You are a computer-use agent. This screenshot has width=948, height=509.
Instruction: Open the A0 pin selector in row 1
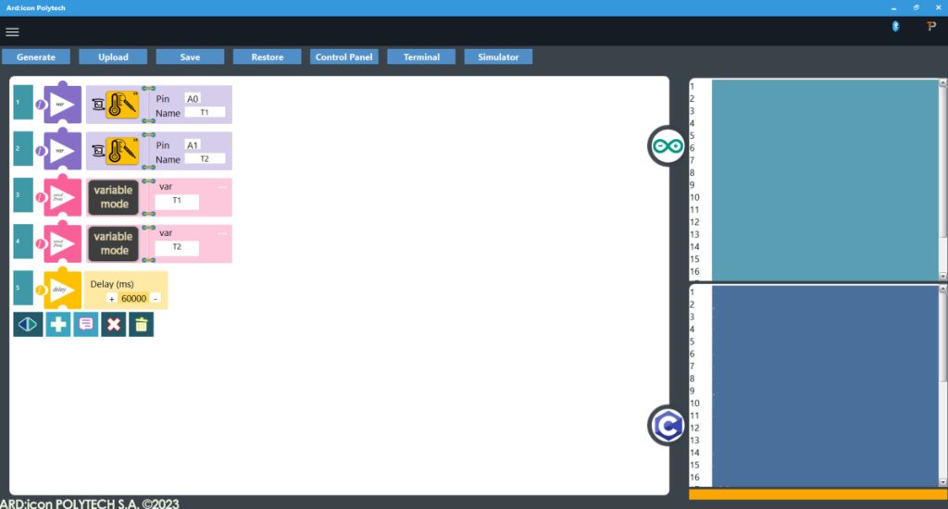193,98
